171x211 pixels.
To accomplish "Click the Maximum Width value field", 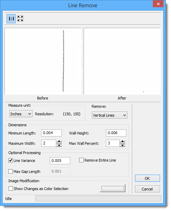I will click(49, 143).
